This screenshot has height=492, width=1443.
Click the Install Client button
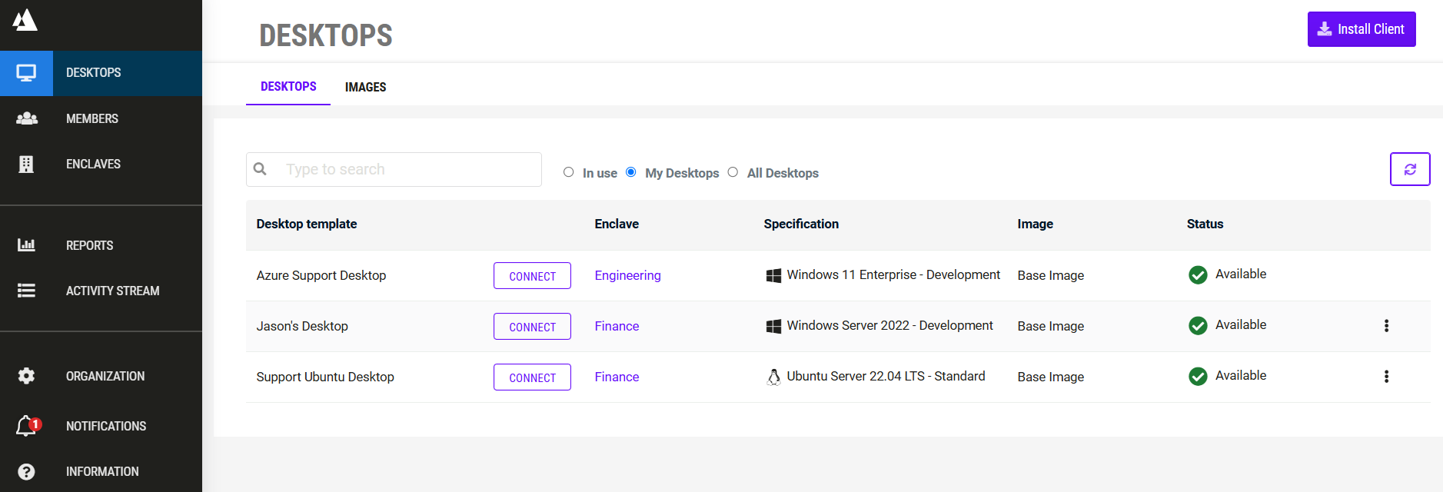tap(1361, 29)
